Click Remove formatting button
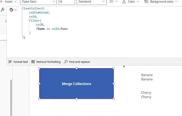 pyautogui.click(x=46, y=62)
